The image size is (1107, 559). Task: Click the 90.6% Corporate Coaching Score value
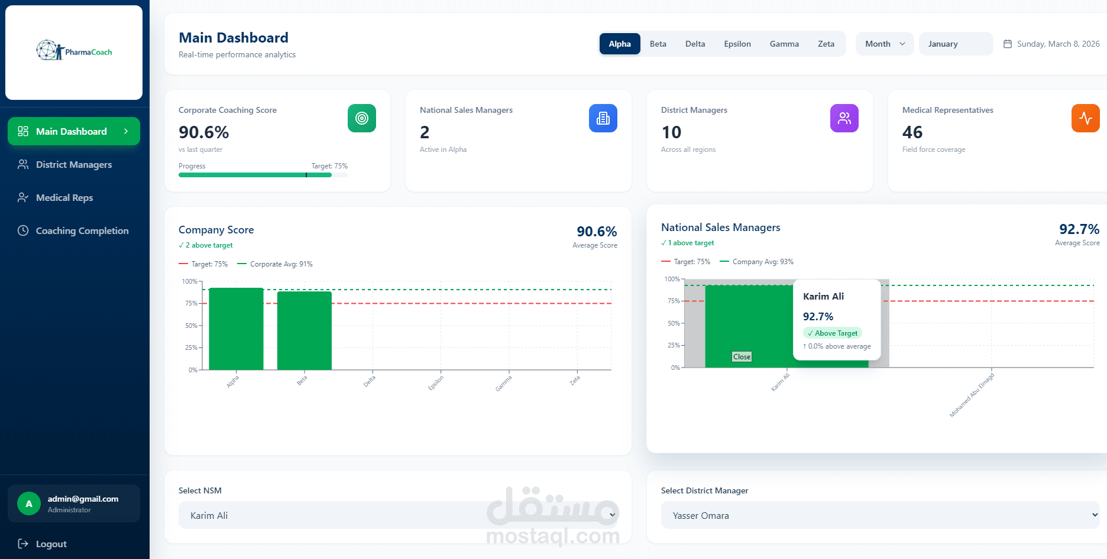coord(204,132)
